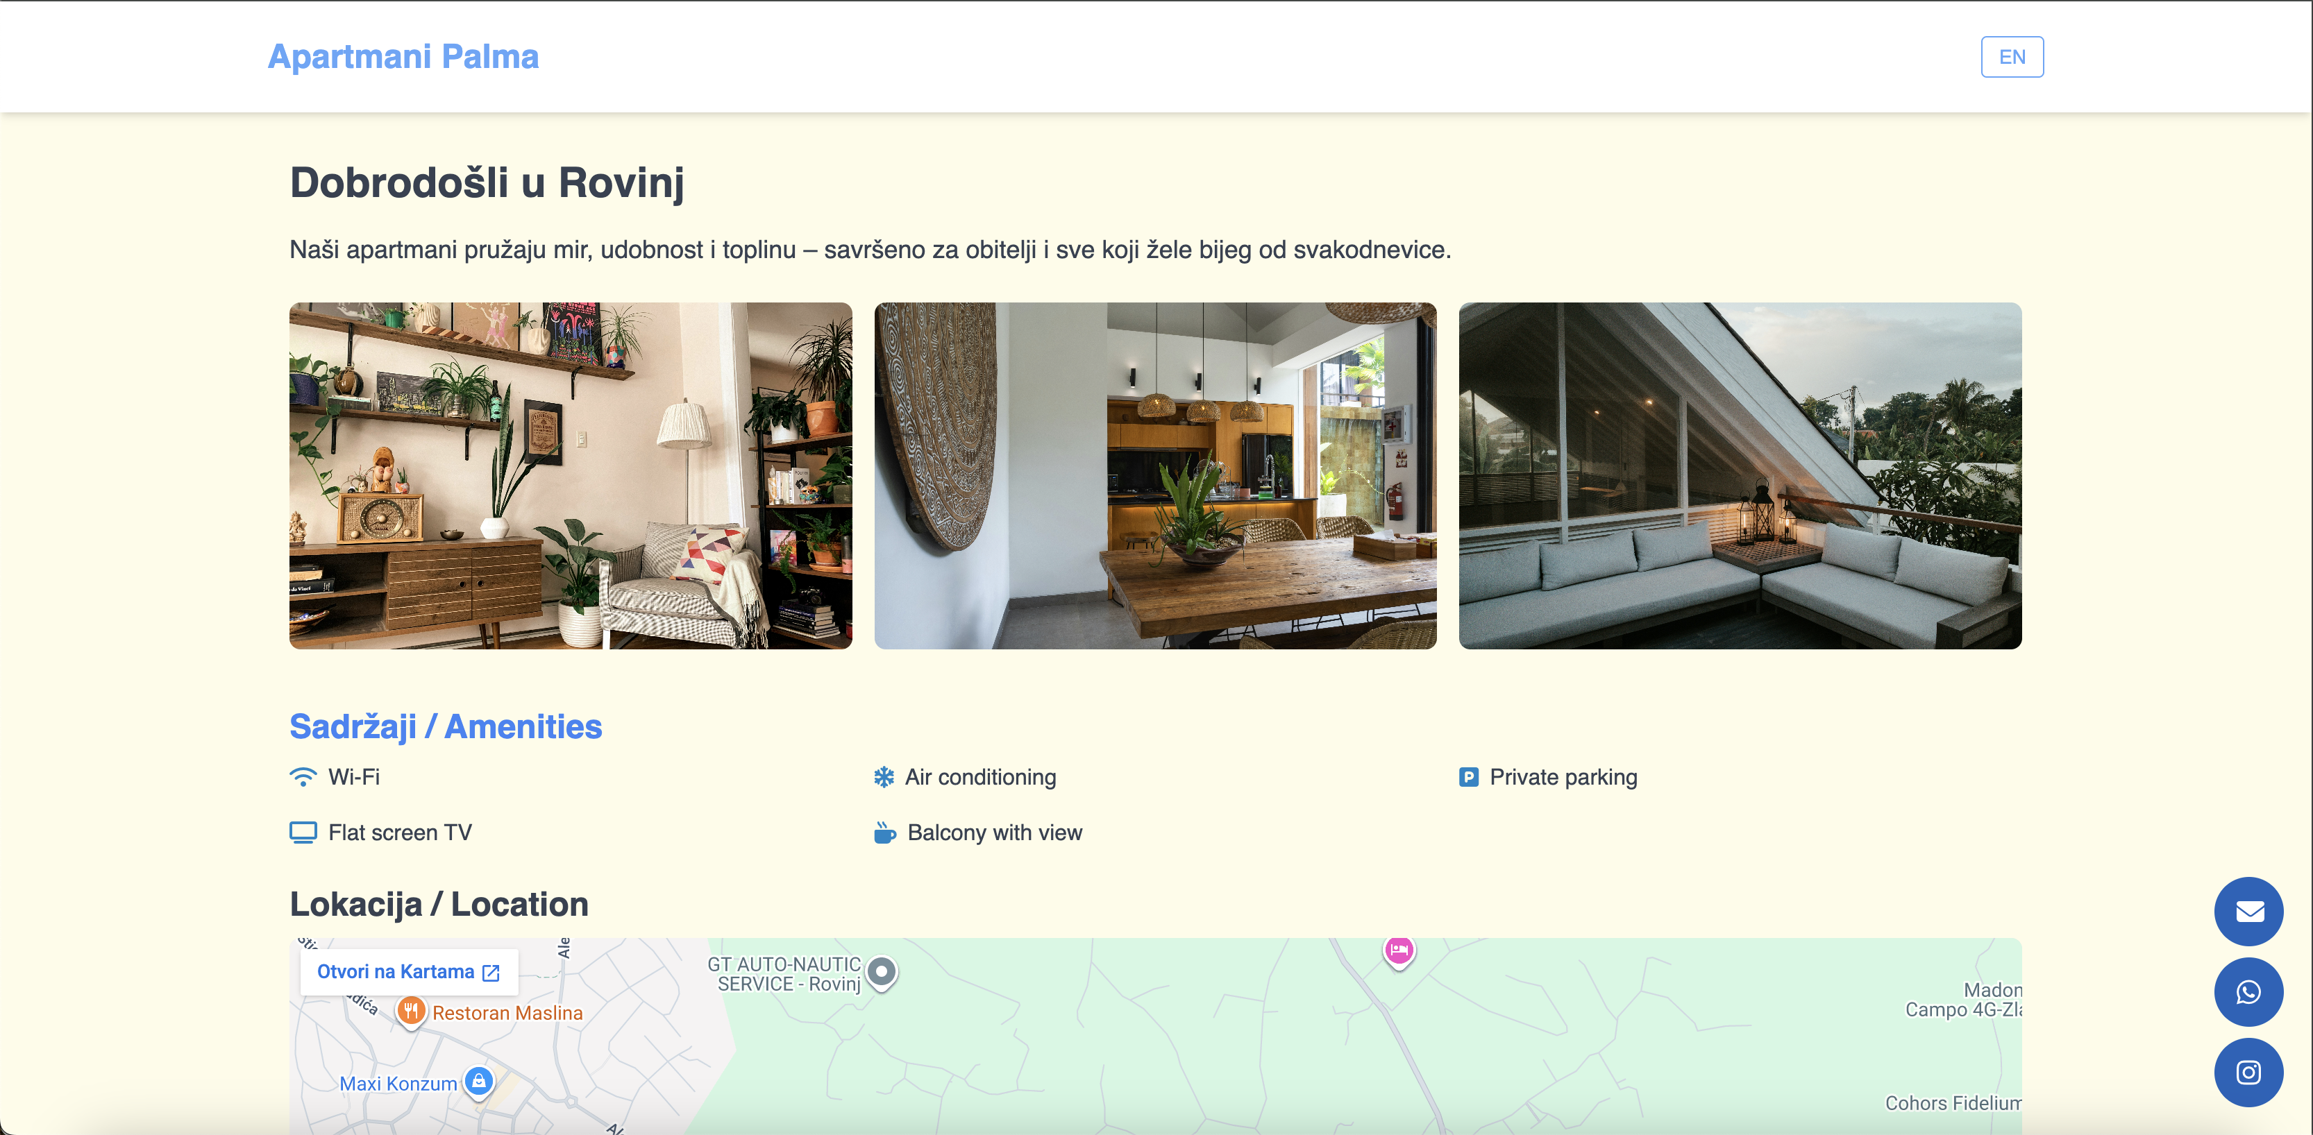Click the Wi-Fi amenity icon
The width and height of the screenshot is (2313, 1135).
tap(303, 777)
